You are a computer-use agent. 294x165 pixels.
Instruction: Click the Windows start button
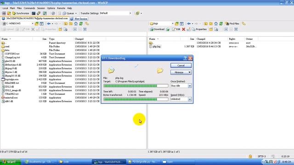10,162
